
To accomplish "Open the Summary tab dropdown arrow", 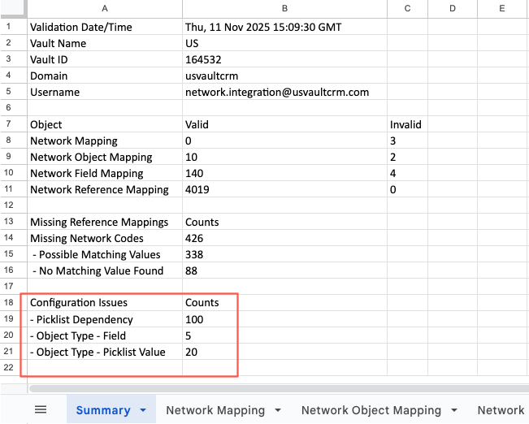I will point(143,411).
